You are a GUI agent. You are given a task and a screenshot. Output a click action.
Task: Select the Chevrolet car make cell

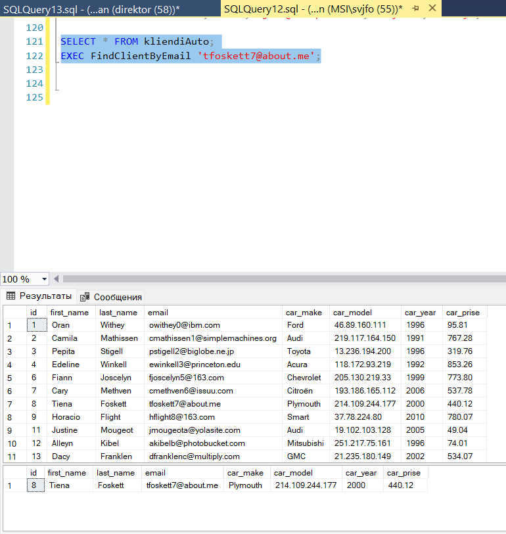click(x=306, y=377)
